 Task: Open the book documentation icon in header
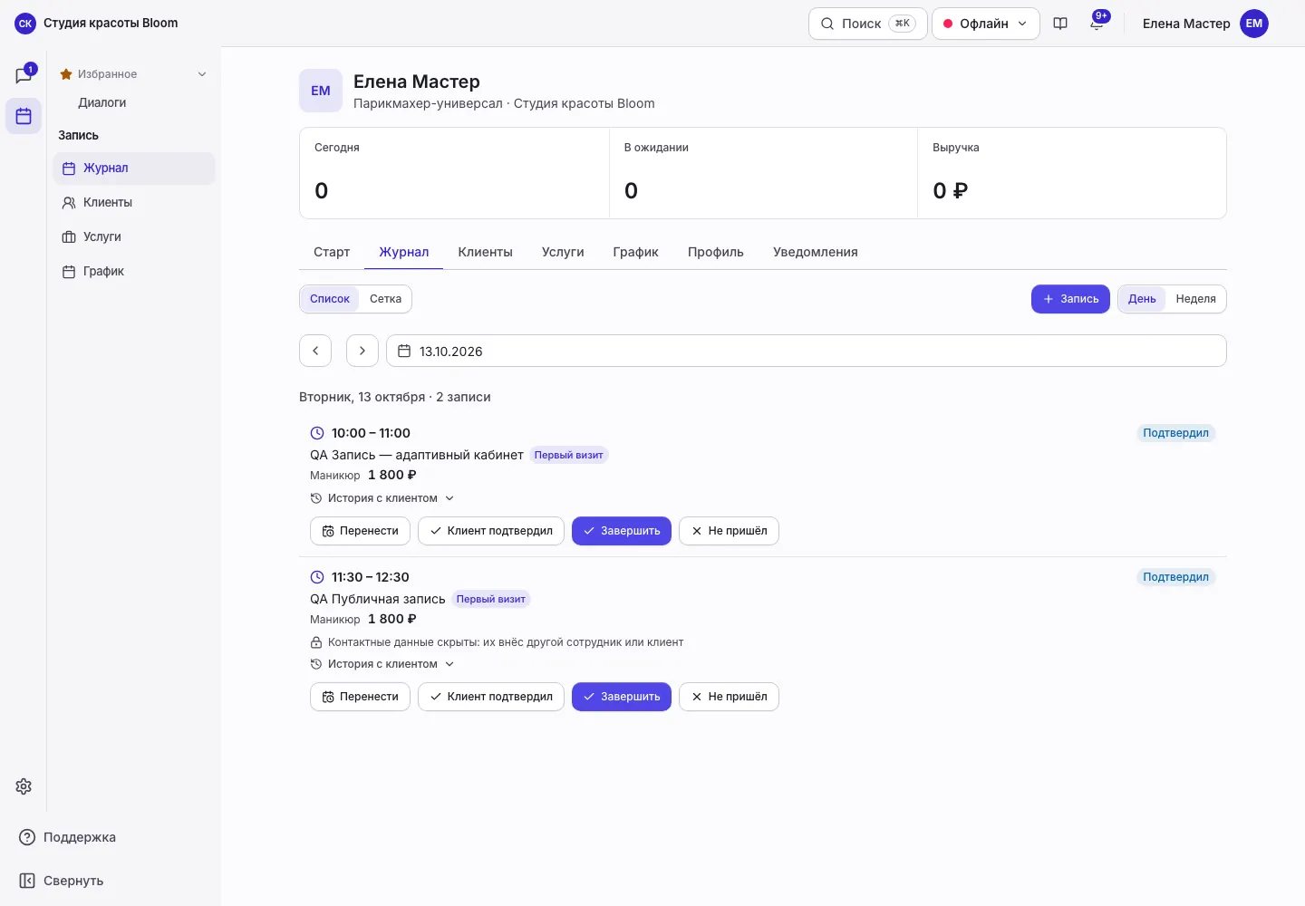[1060, 24]
